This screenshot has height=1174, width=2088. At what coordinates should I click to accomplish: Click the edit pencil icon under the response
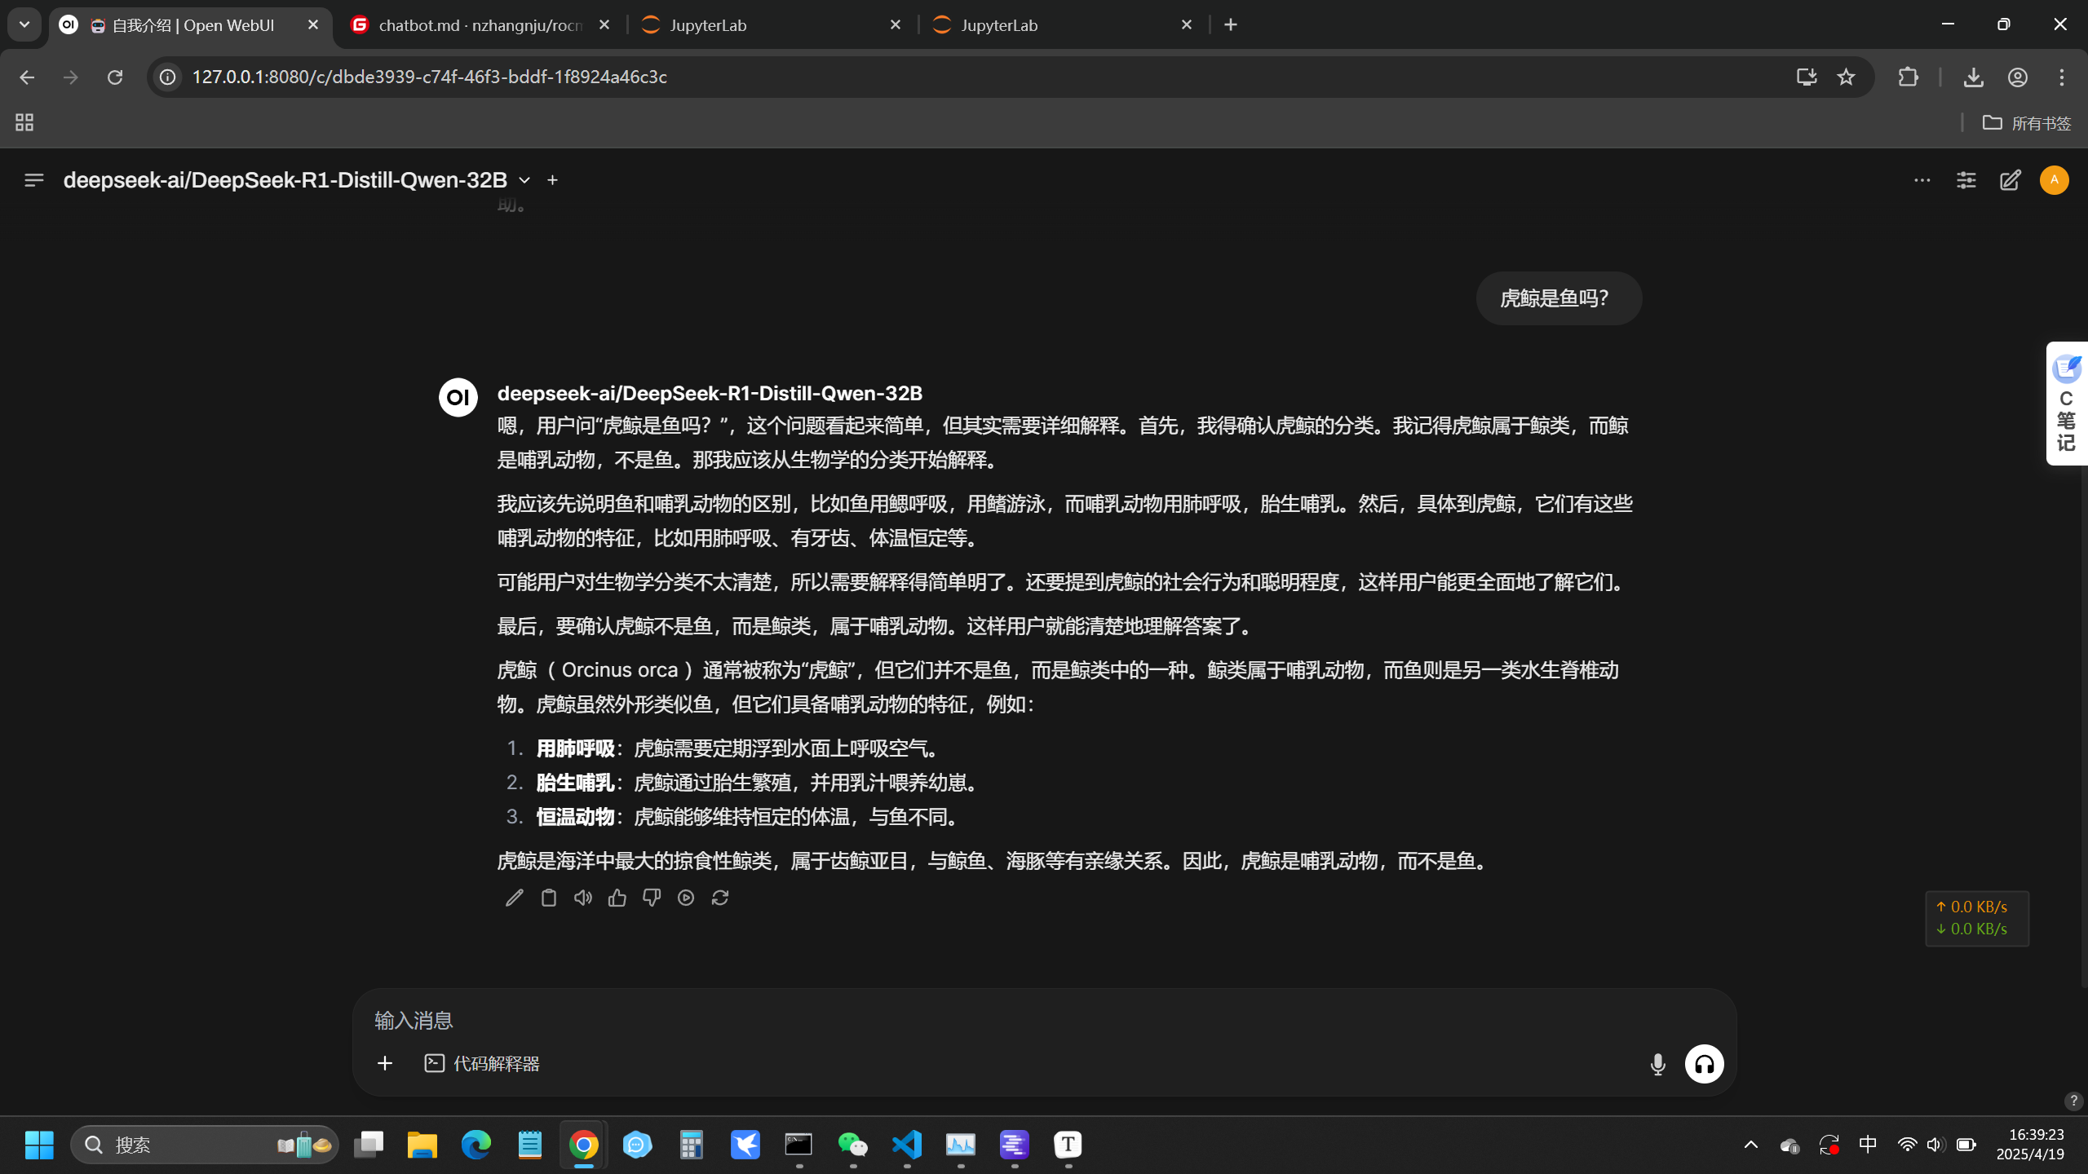514,898
